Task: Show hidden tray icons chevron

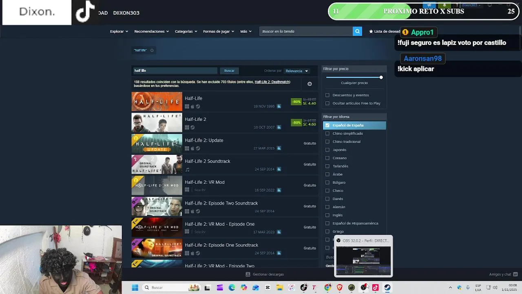Action: pyautogui.click(x=450, y=287)
